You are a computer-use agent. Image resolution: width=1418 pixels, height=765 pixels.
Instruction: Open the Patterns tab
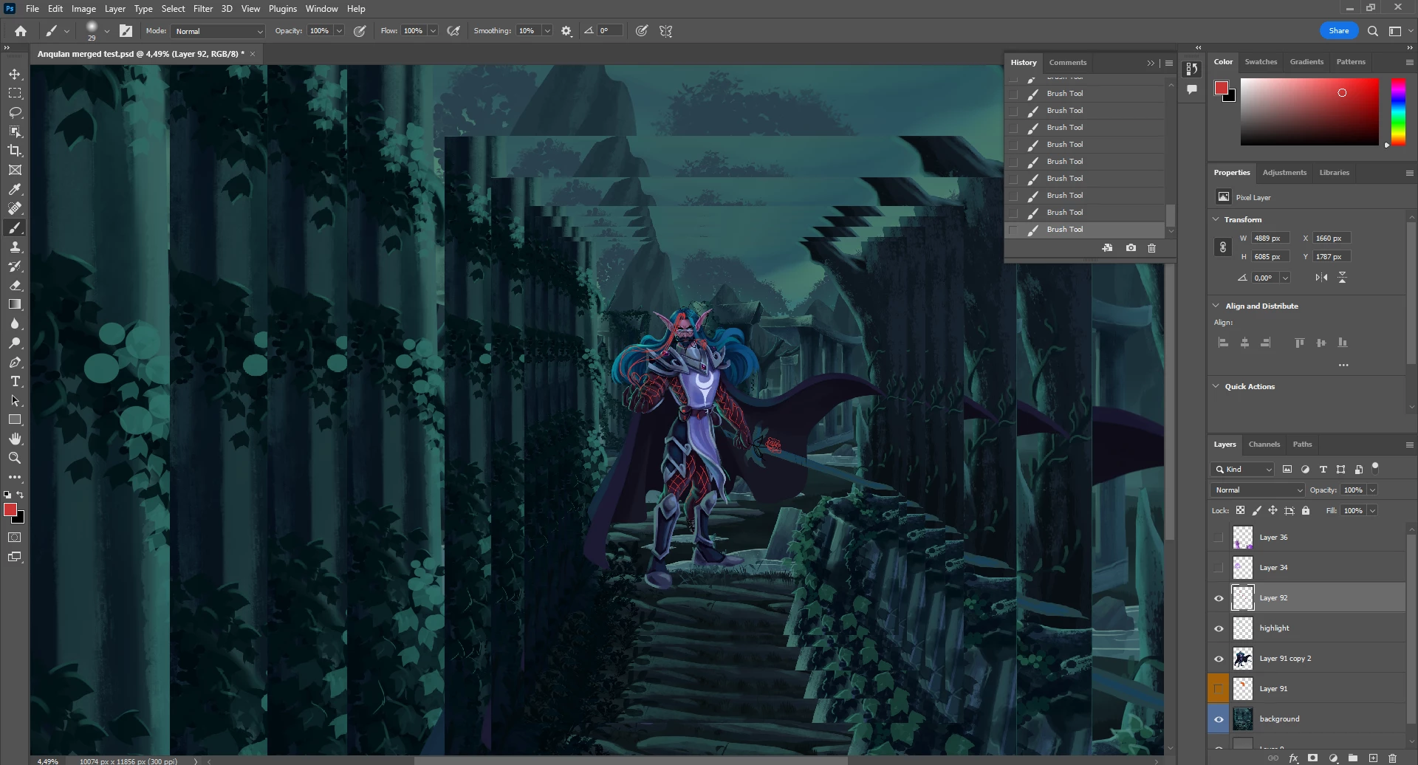(x=1351, y=62)
